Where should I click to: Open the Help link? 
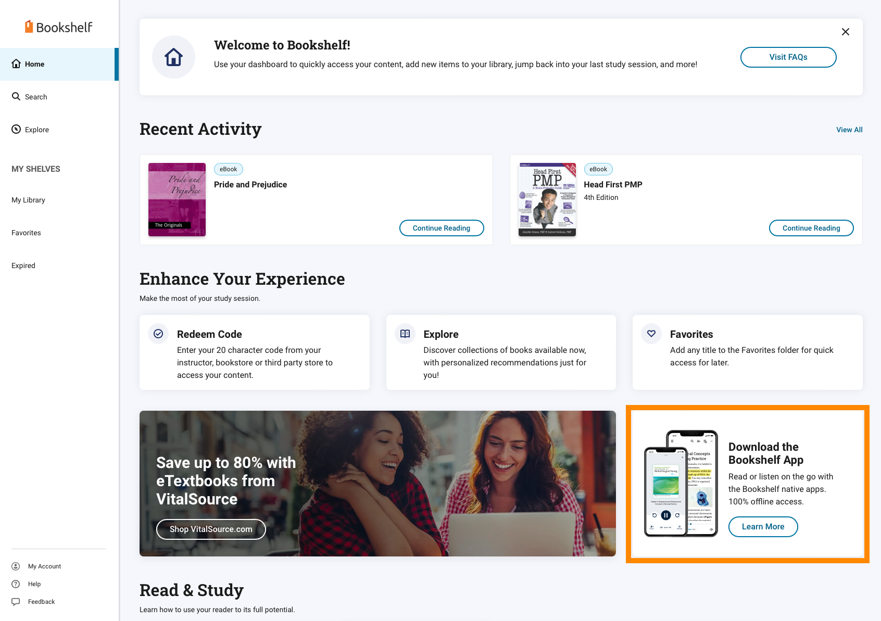(34, 584)
